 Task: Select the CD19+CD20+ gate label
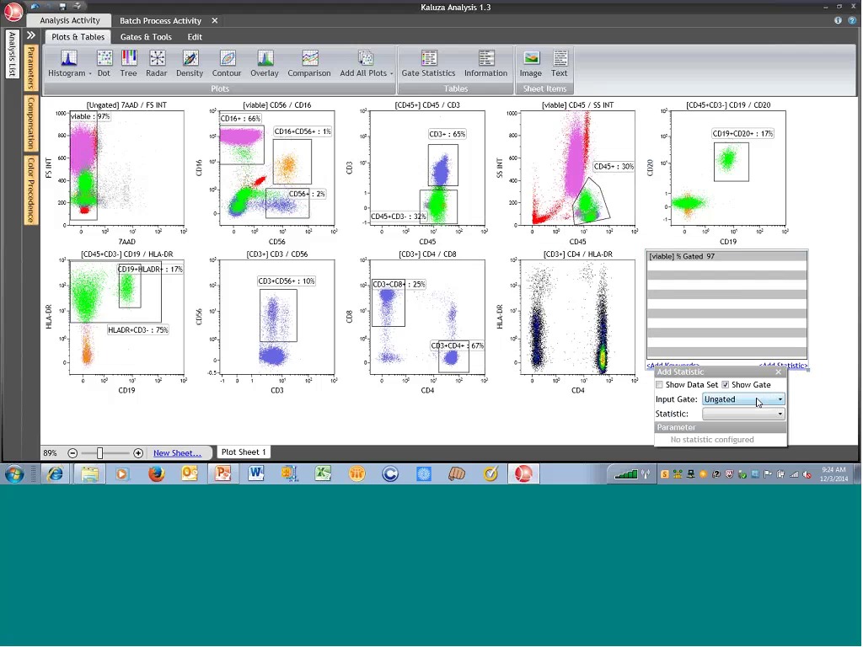pos(743,133)
